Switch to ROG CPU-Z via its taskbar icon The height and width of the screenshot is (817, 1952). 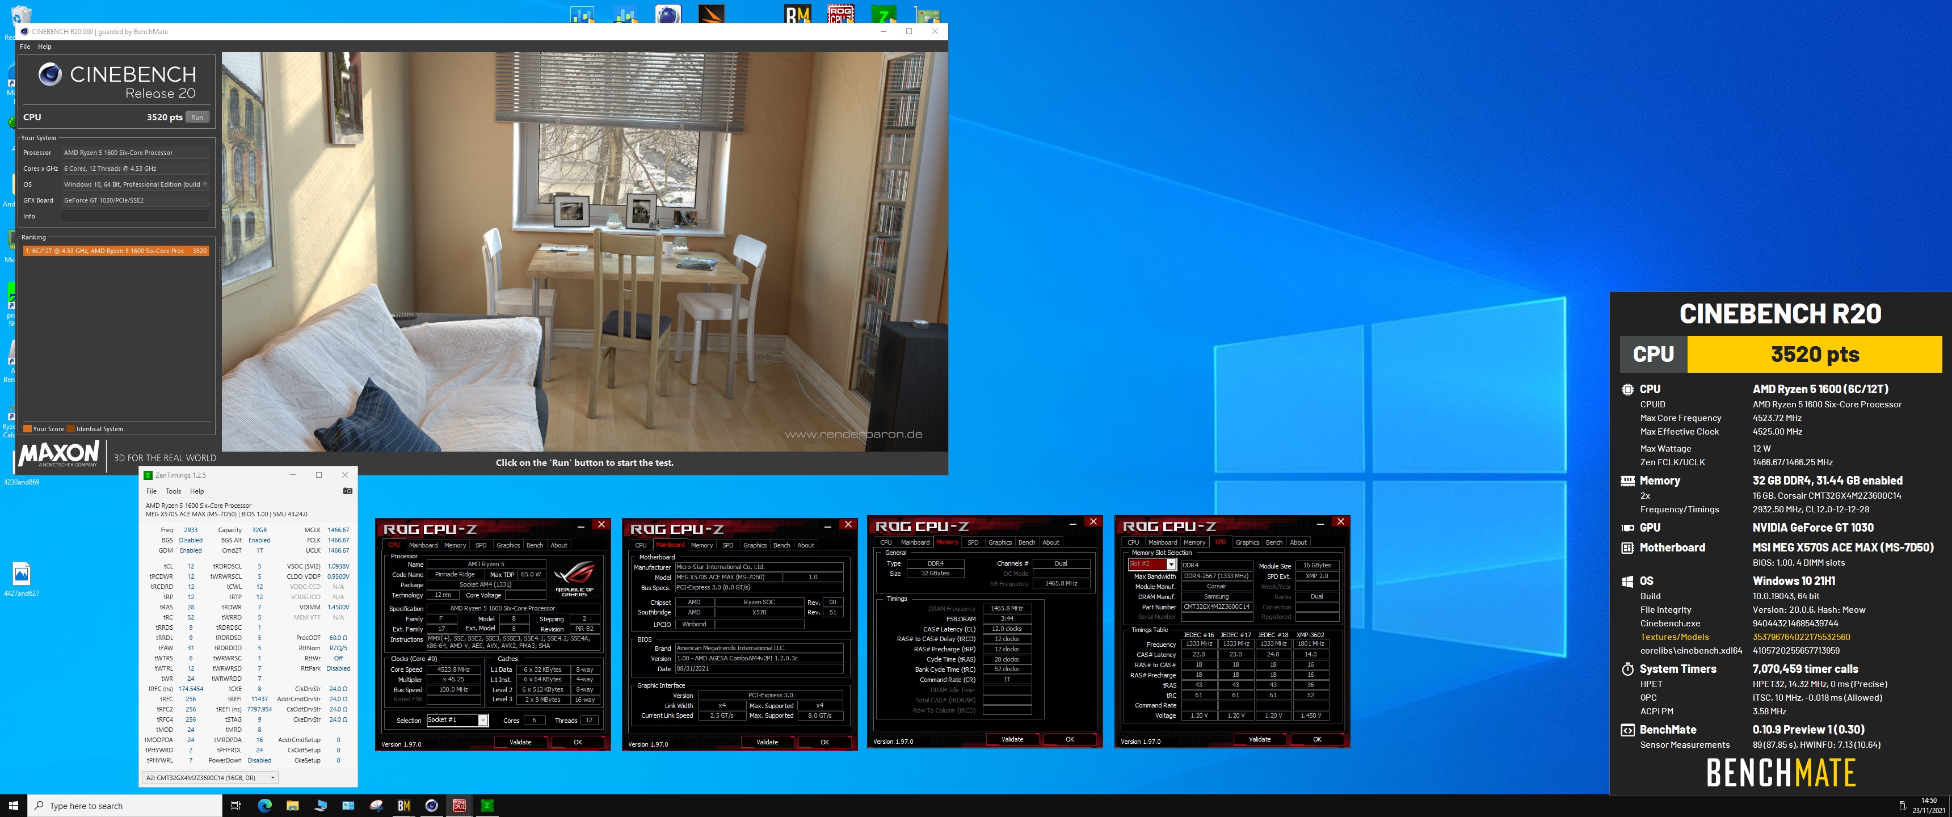click(x=459, y=806)
